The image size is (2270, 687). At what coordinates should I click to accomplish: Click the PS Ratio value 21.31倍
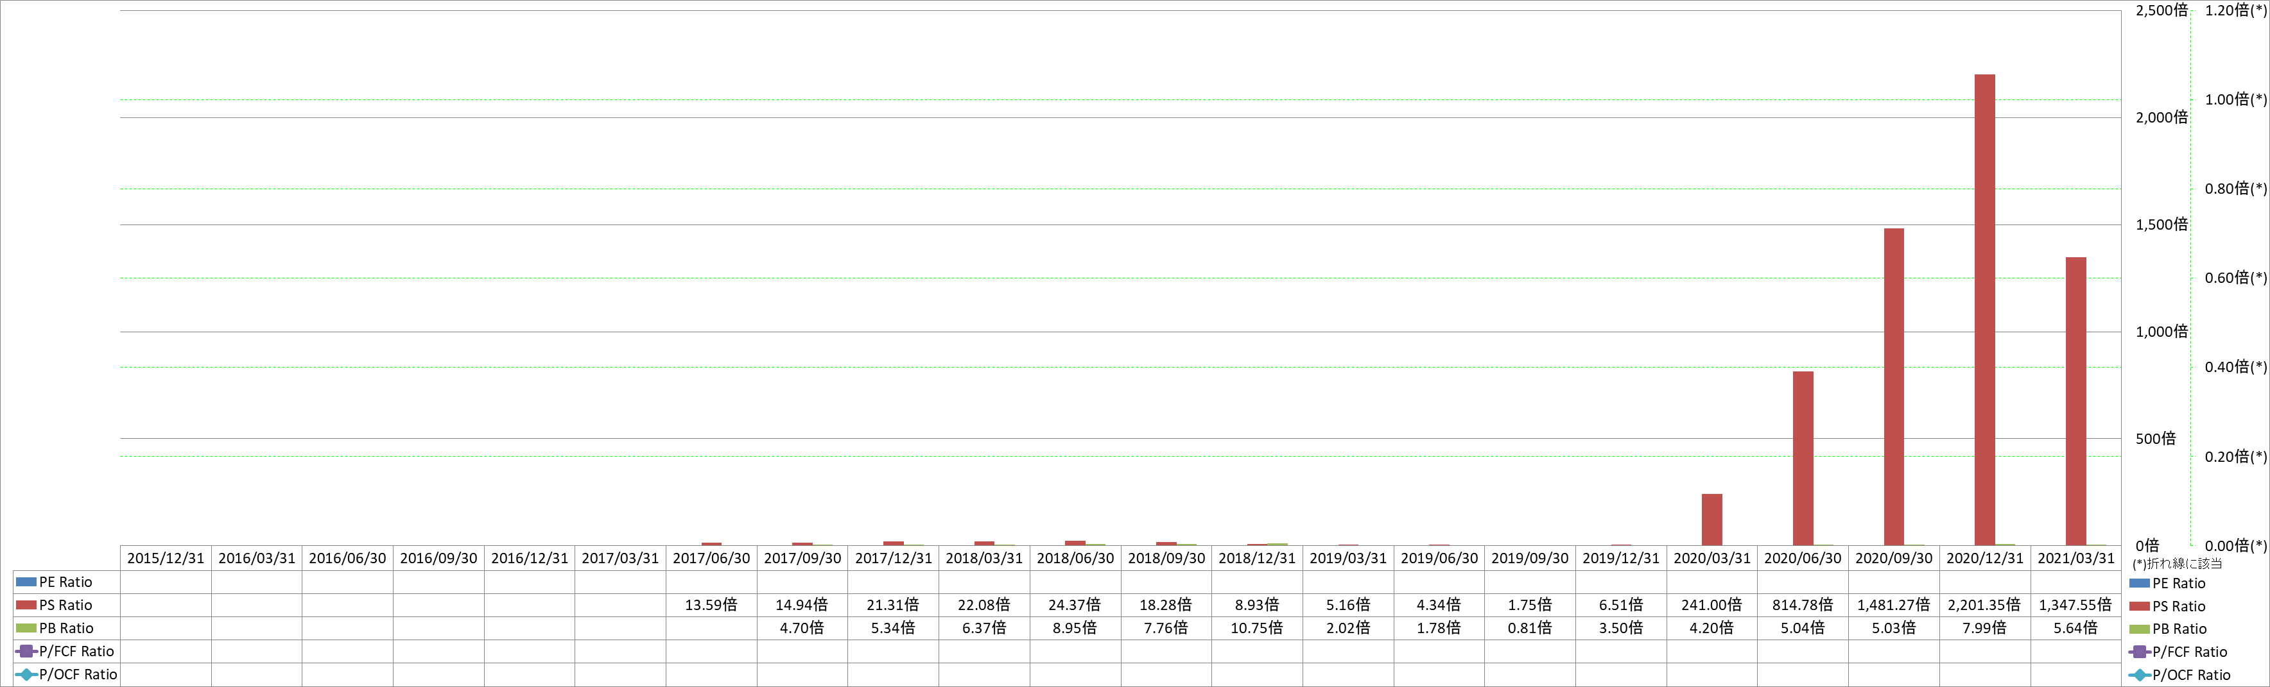[x=893, y=605]
